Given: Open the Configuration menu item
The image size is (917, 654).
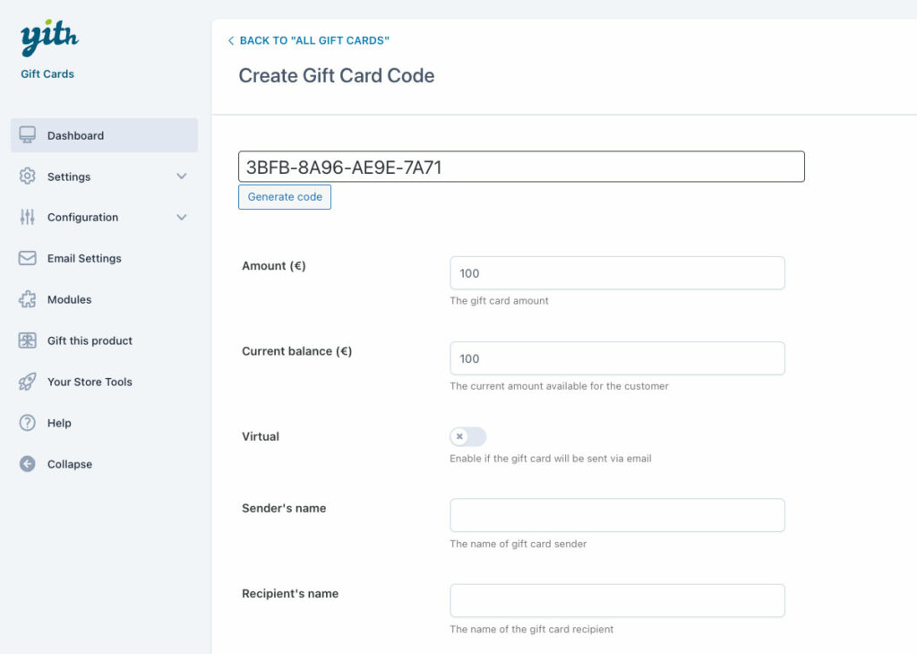Looking at the screenshot, I should tap(104, 217).
